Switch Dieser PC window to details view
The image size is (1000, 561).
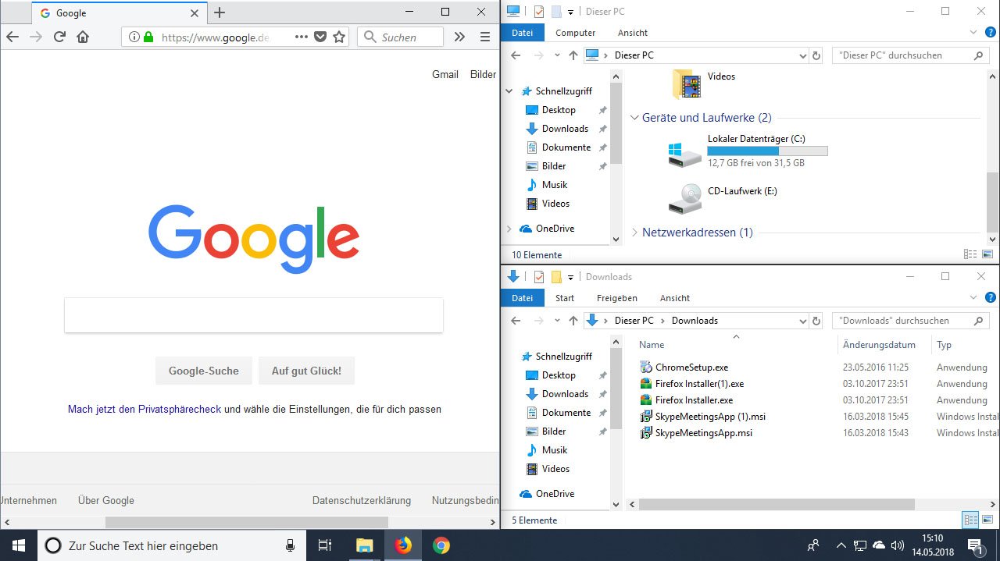pyautogui.click(x=970, y=254)
